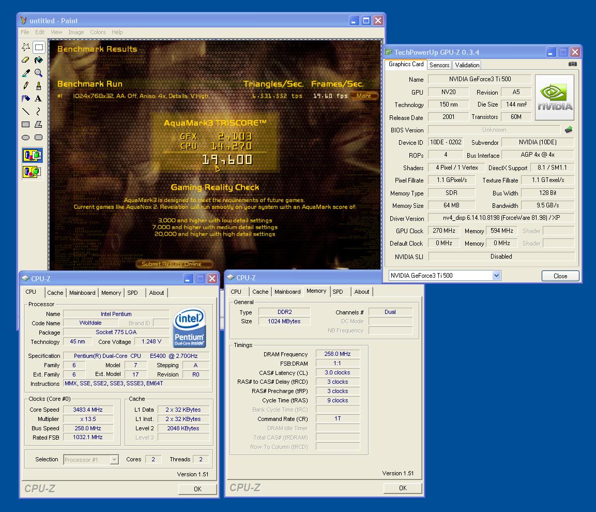
Task: Select the Pencil tool in Paint
Action: pyautogui.click(x=26, y=85)
